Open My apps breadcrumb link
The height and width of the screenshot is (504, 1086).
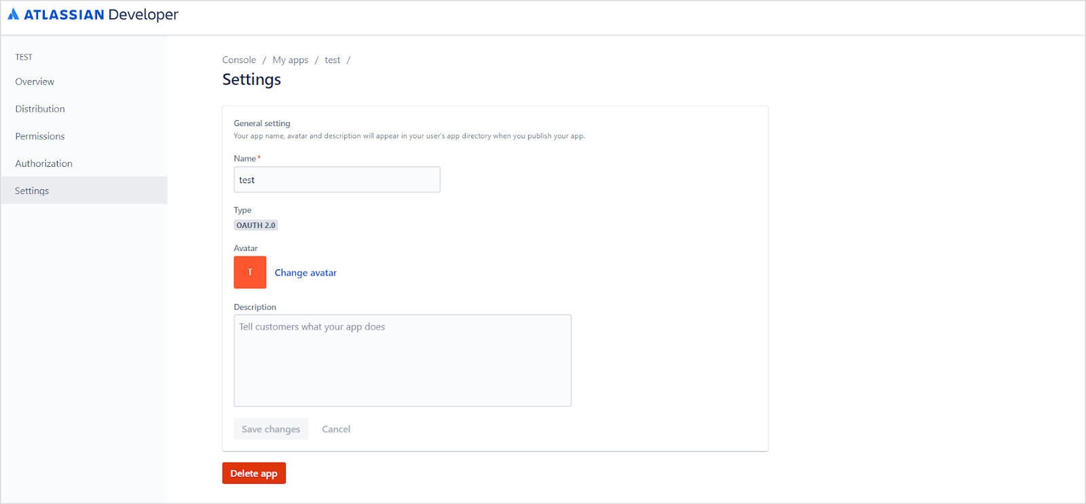point(291,60)
